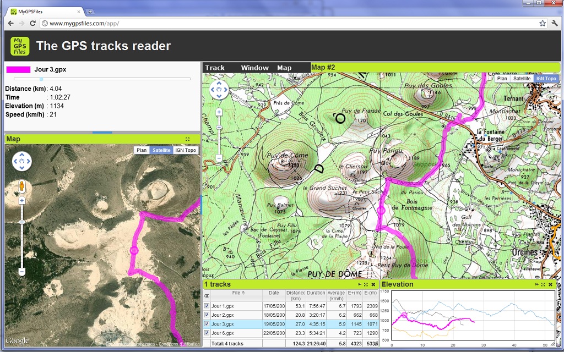This screenshot has height=352, width=564.
Task: Pan the Map #2 topo view left
Action: 213,90
